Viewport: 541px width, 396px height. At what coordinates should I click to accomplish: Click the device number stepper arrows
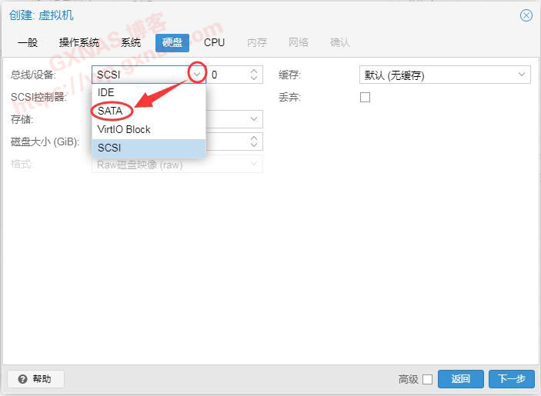pyautogui.click(x=254, y=75)
